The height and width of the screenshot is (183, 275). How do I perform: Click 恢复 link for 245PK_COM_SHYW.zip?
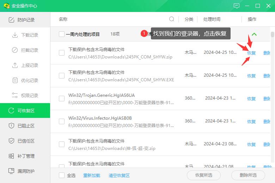pyautogui.click(x=251, y=53)
